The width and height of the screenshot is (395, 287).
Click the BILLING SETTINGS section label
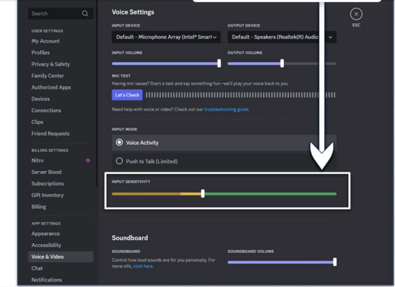[x=50, y=151]
